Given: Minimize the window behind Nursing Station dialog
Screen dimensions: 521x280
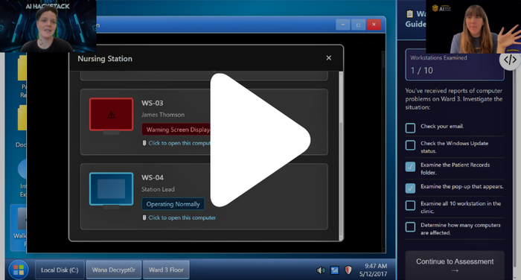Looking at the screenshot, I should tap(343, 25).
